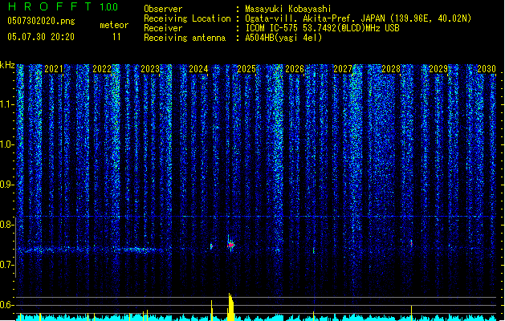
Task: Click the 0.8 kHz frequency axis label
Action: click(6, 225)
